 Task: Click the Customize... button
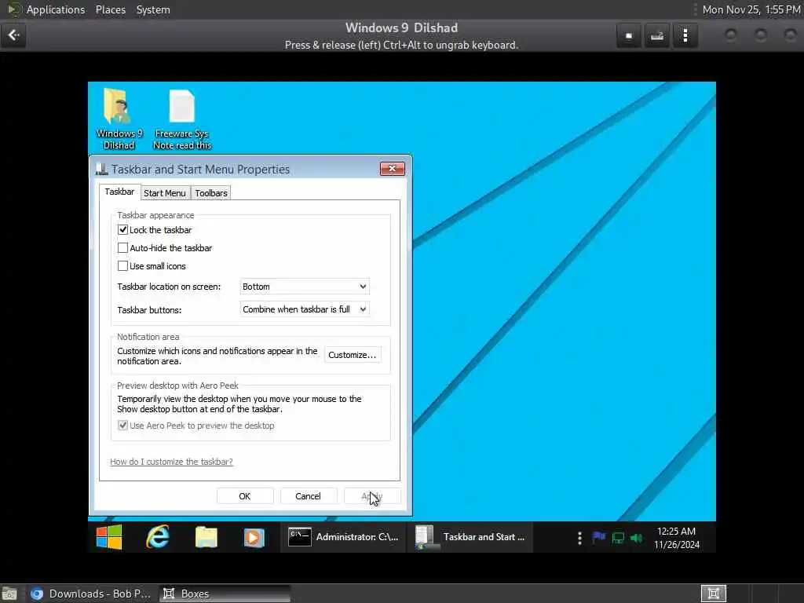(353, 355)
